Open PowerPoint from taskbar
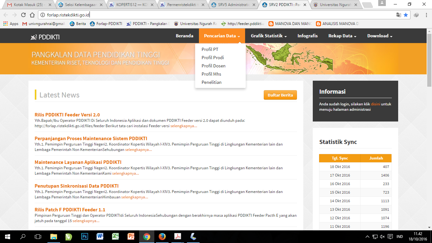 (x=131, y=237)
